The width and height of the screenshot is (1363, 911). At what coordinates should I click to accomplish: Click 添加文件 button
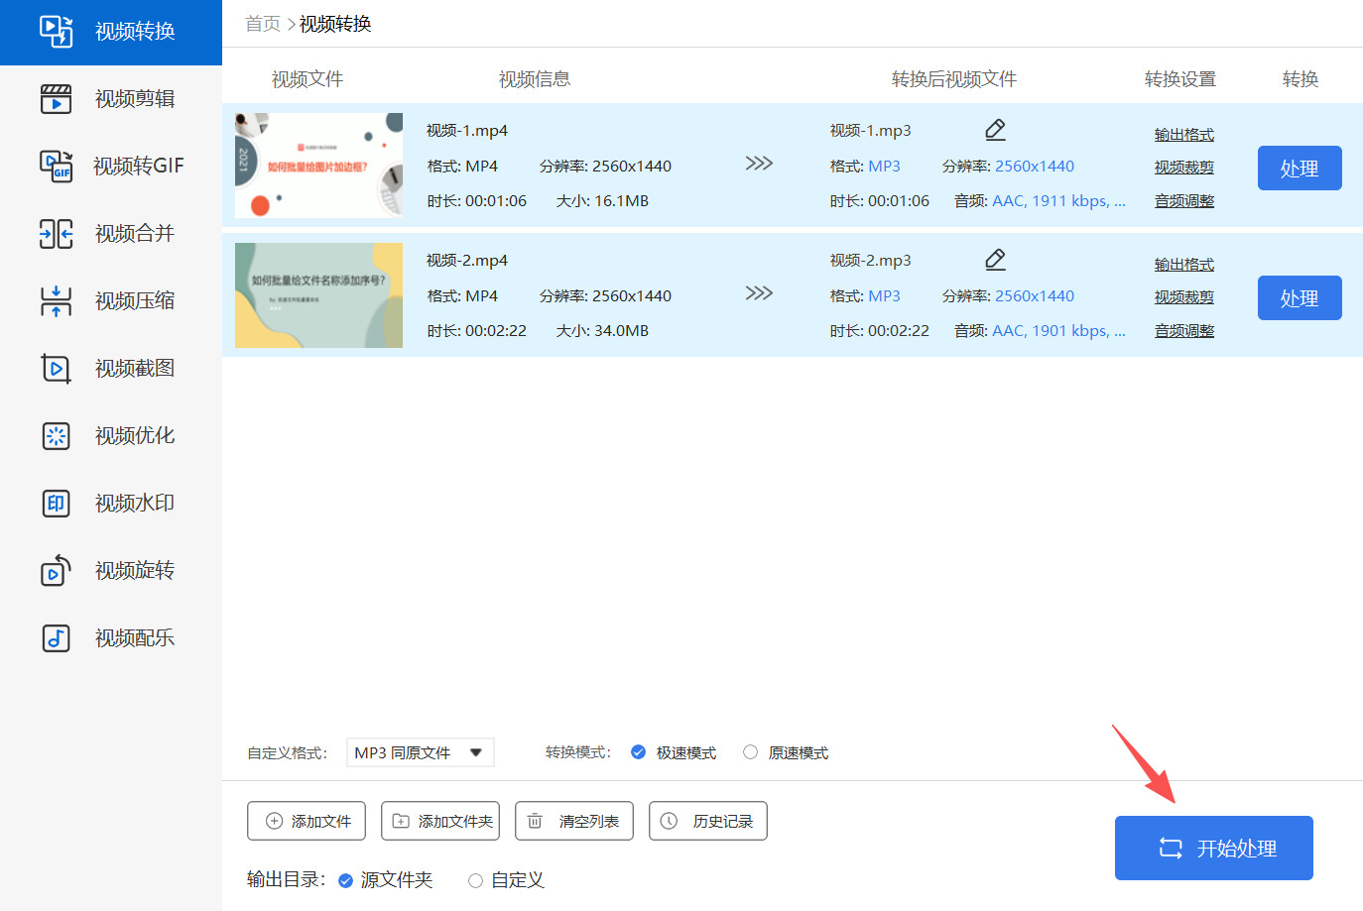pyautogui.click(x=307, y=821)
